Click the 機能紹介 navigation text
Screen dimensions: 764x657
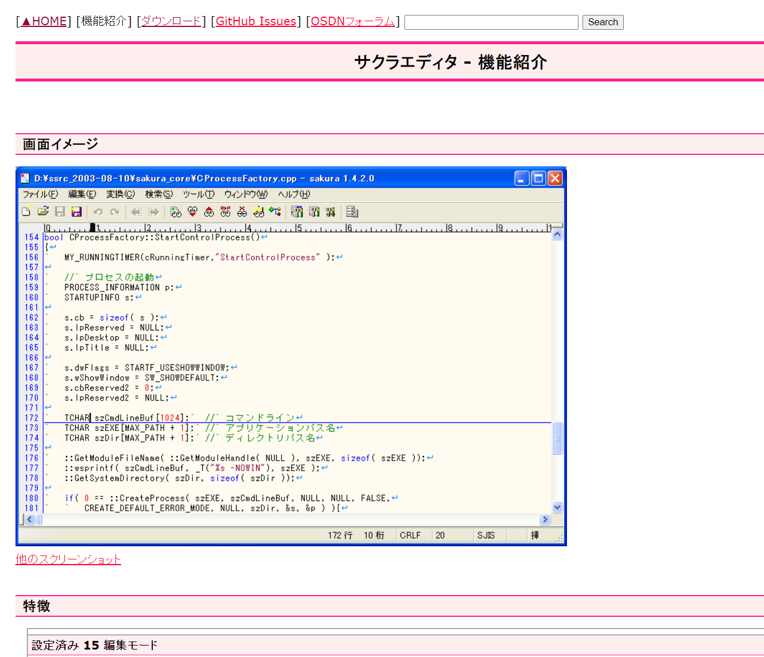pyautogui.click(x=104, y=21)
